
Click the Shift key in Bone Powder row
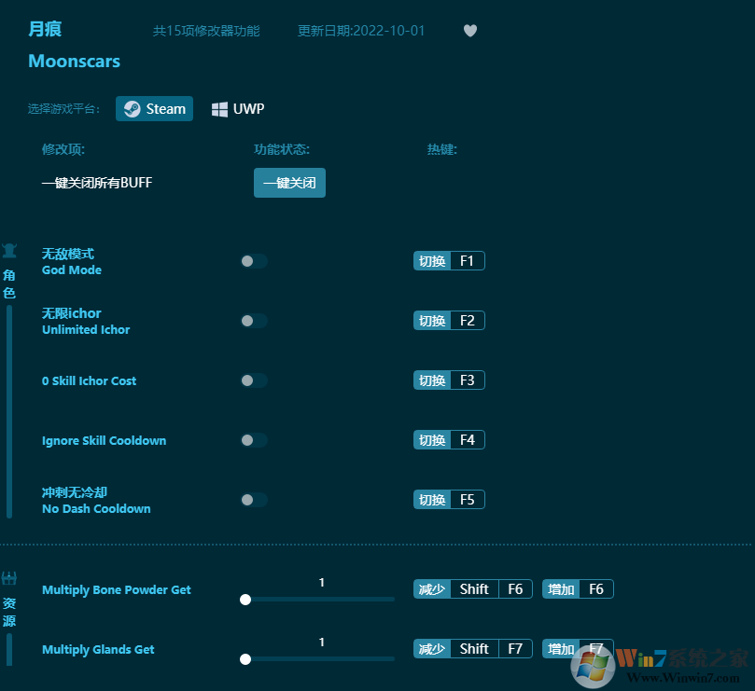pyautogui.click(x=474, y=589)
